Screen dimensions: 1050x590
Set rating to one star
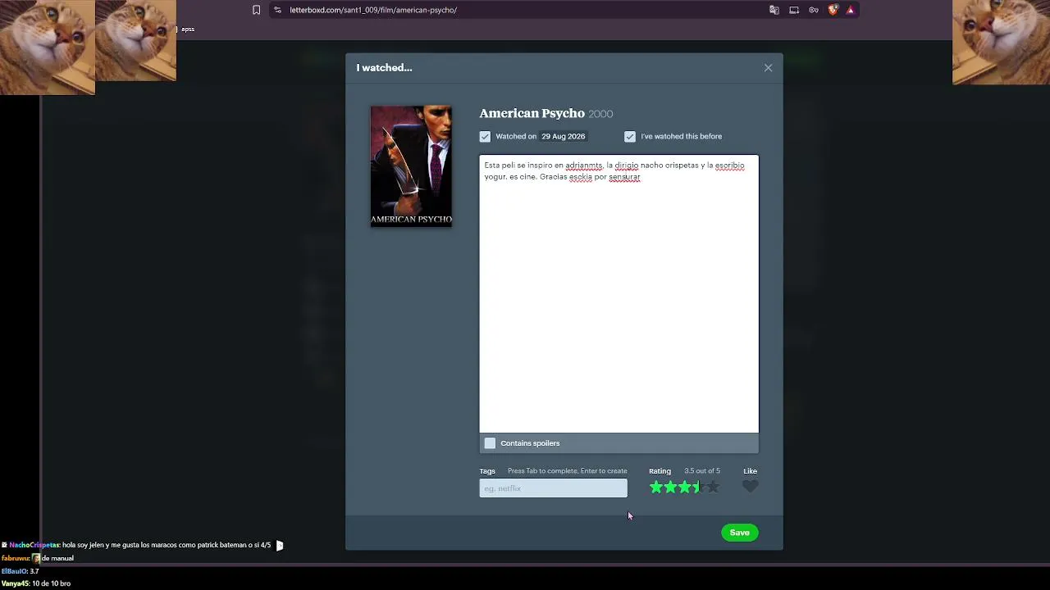[x=656, y=488]
